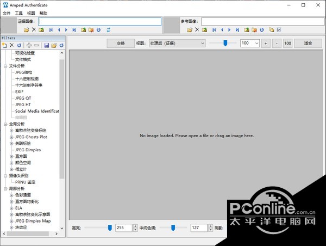This screenshot has width=326, height=246.
Task: Go to first evidence image
Action: coord(51,30)
